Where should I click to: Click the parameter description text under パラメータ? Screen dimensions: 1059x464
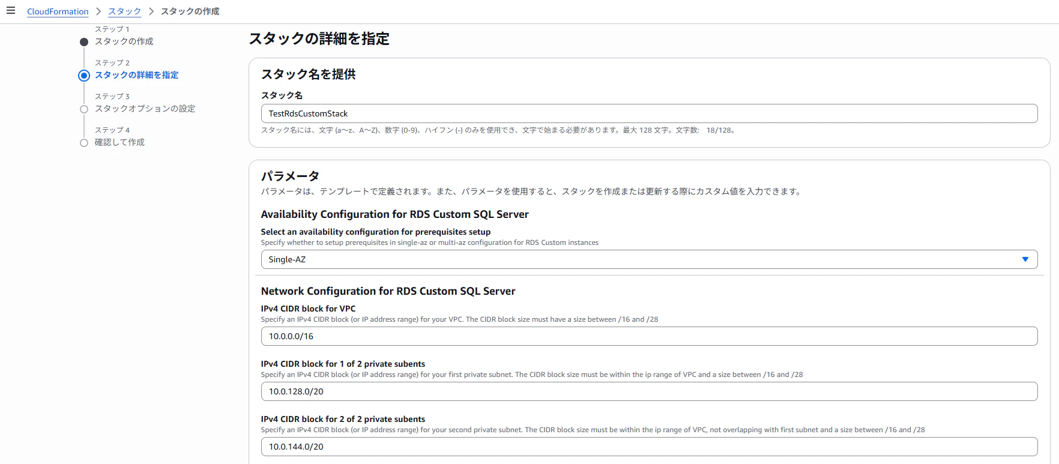[531, 191]
